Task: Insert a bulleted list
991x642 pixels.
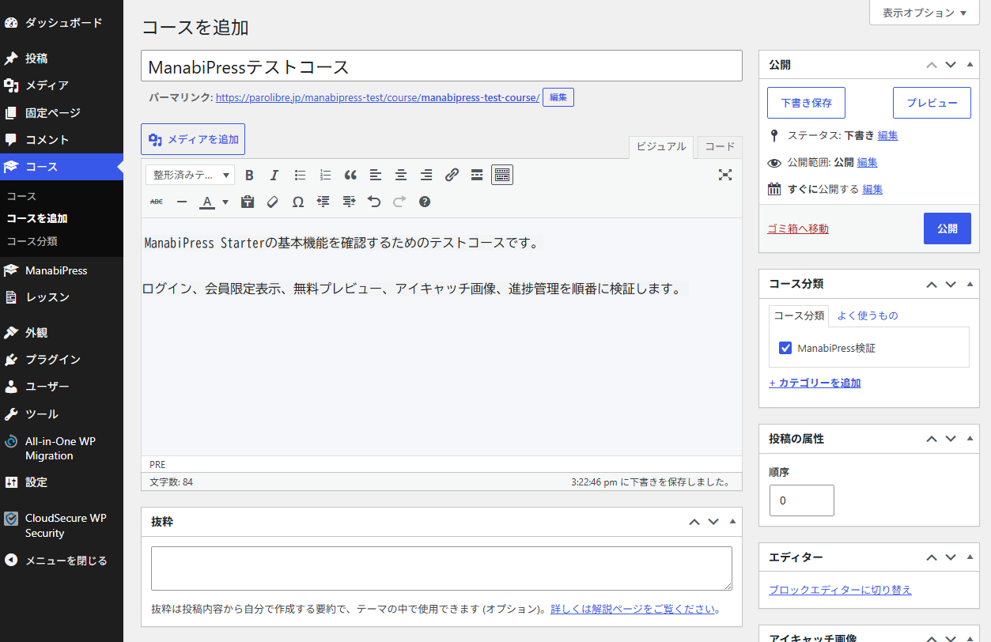Action: click(x=300, y=175)
